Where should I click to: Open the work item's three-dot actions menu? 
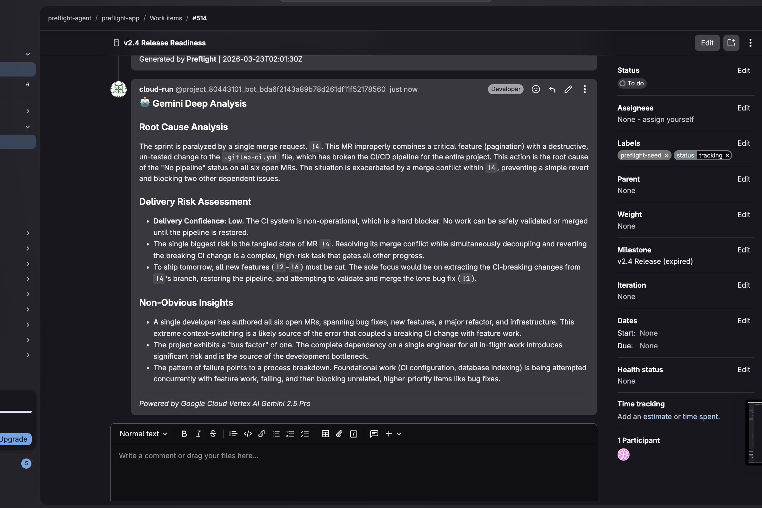coord(750,43)
